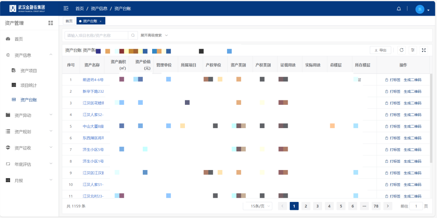Toggle fullscreen table view
Image resolution: width=437 pixels, height=218 pixels.
pyautogui.click(x=424, y=50)
